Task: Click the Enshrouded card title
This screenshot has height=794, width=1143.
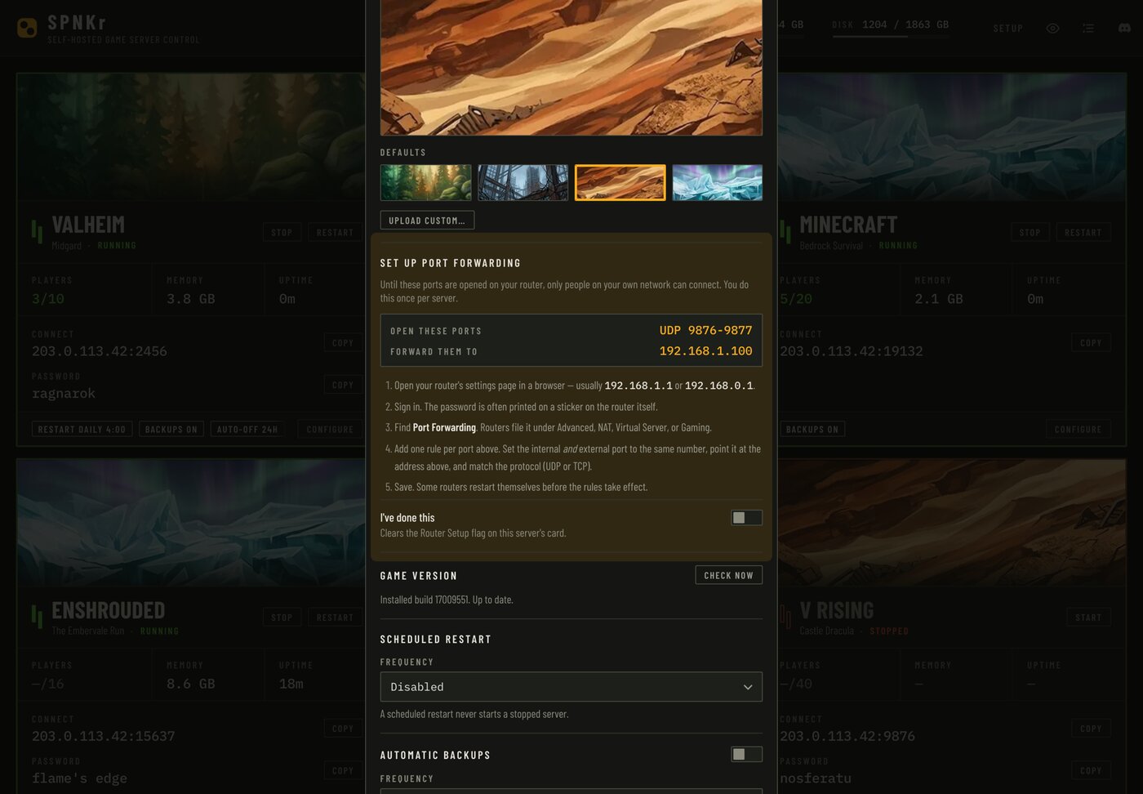Action: coord(109,610)
